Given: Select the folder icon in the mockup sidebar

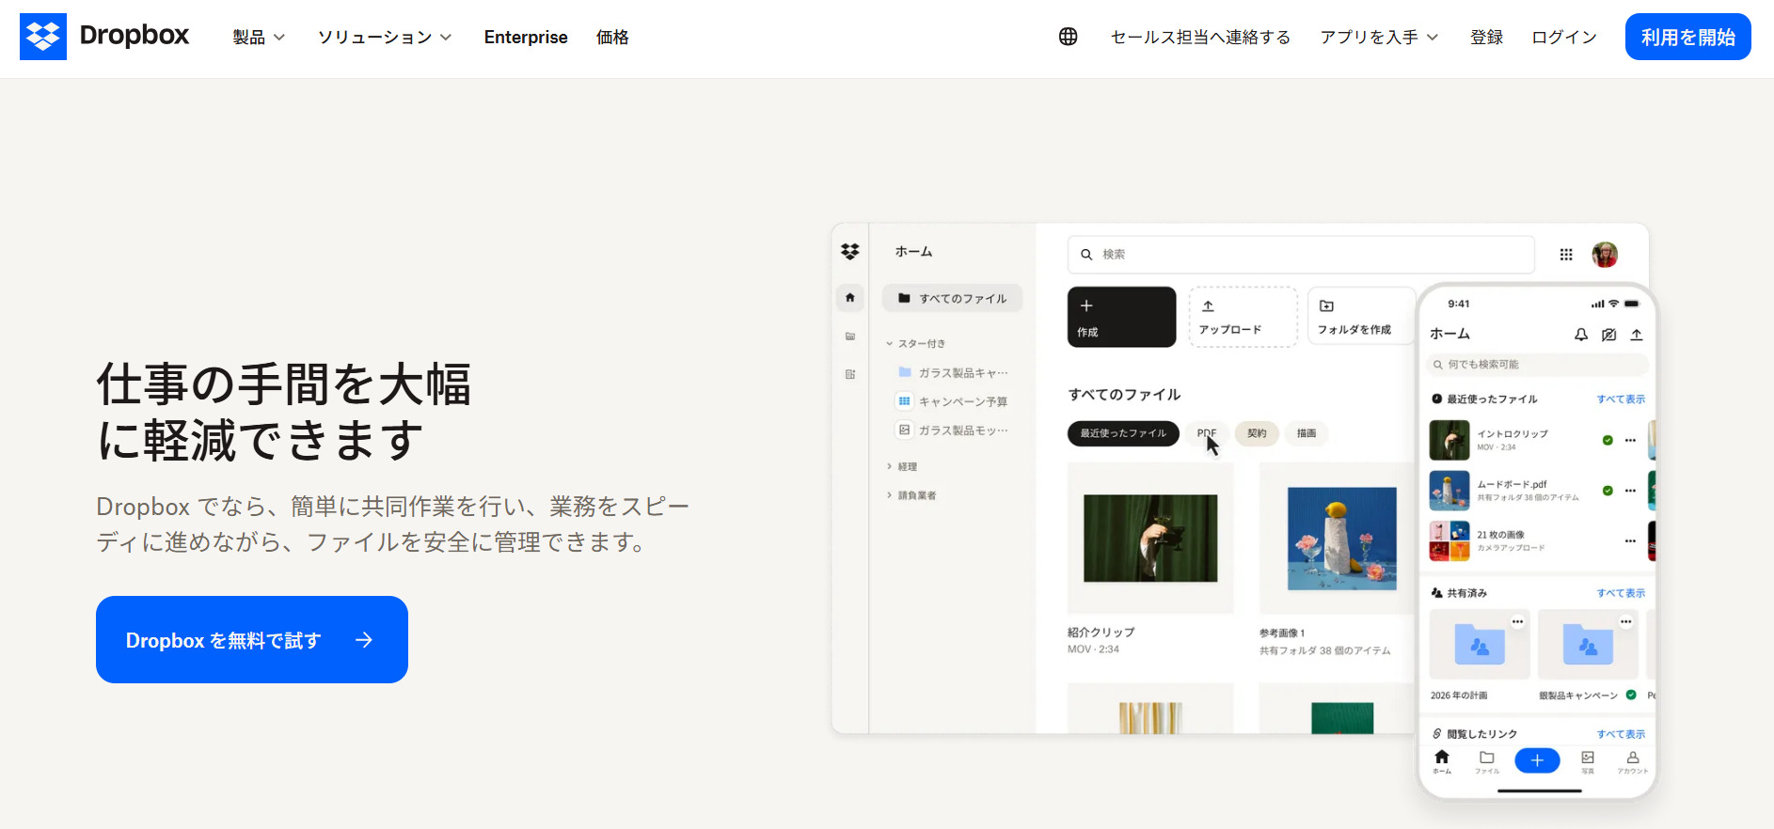Looking at the screenshot, I should 850,336.
